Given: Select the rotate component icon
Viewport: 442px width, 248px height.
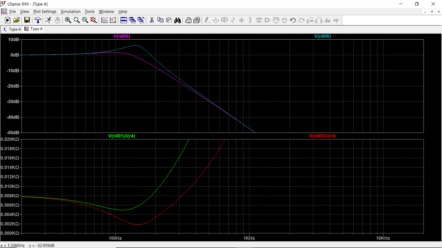Looking at the screenshot, I should point(310,20).
